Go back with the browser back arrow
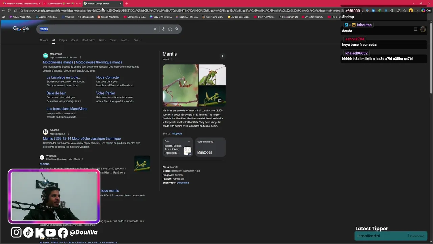This screenshot has width=433, height=244. click(x=3, y=11)
